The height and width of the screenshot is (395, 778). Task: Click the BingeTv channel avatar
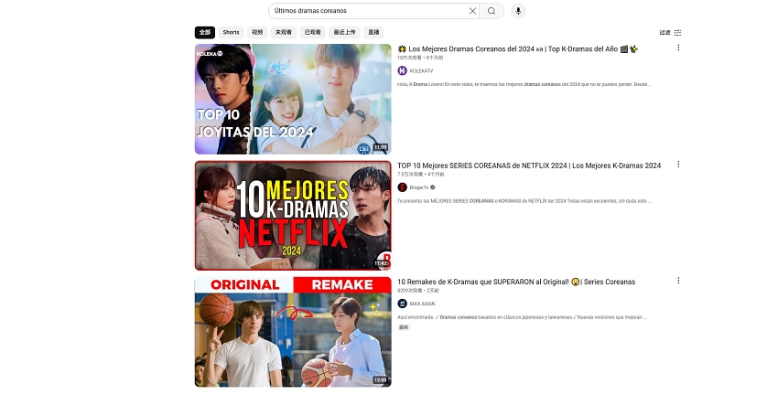[x=403, y=187]
